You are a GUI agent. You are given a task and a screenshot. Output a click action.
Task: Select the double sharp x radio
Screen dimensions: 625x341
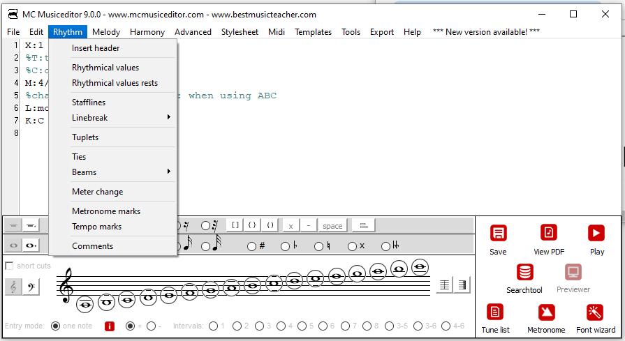[x=352, y=246]
